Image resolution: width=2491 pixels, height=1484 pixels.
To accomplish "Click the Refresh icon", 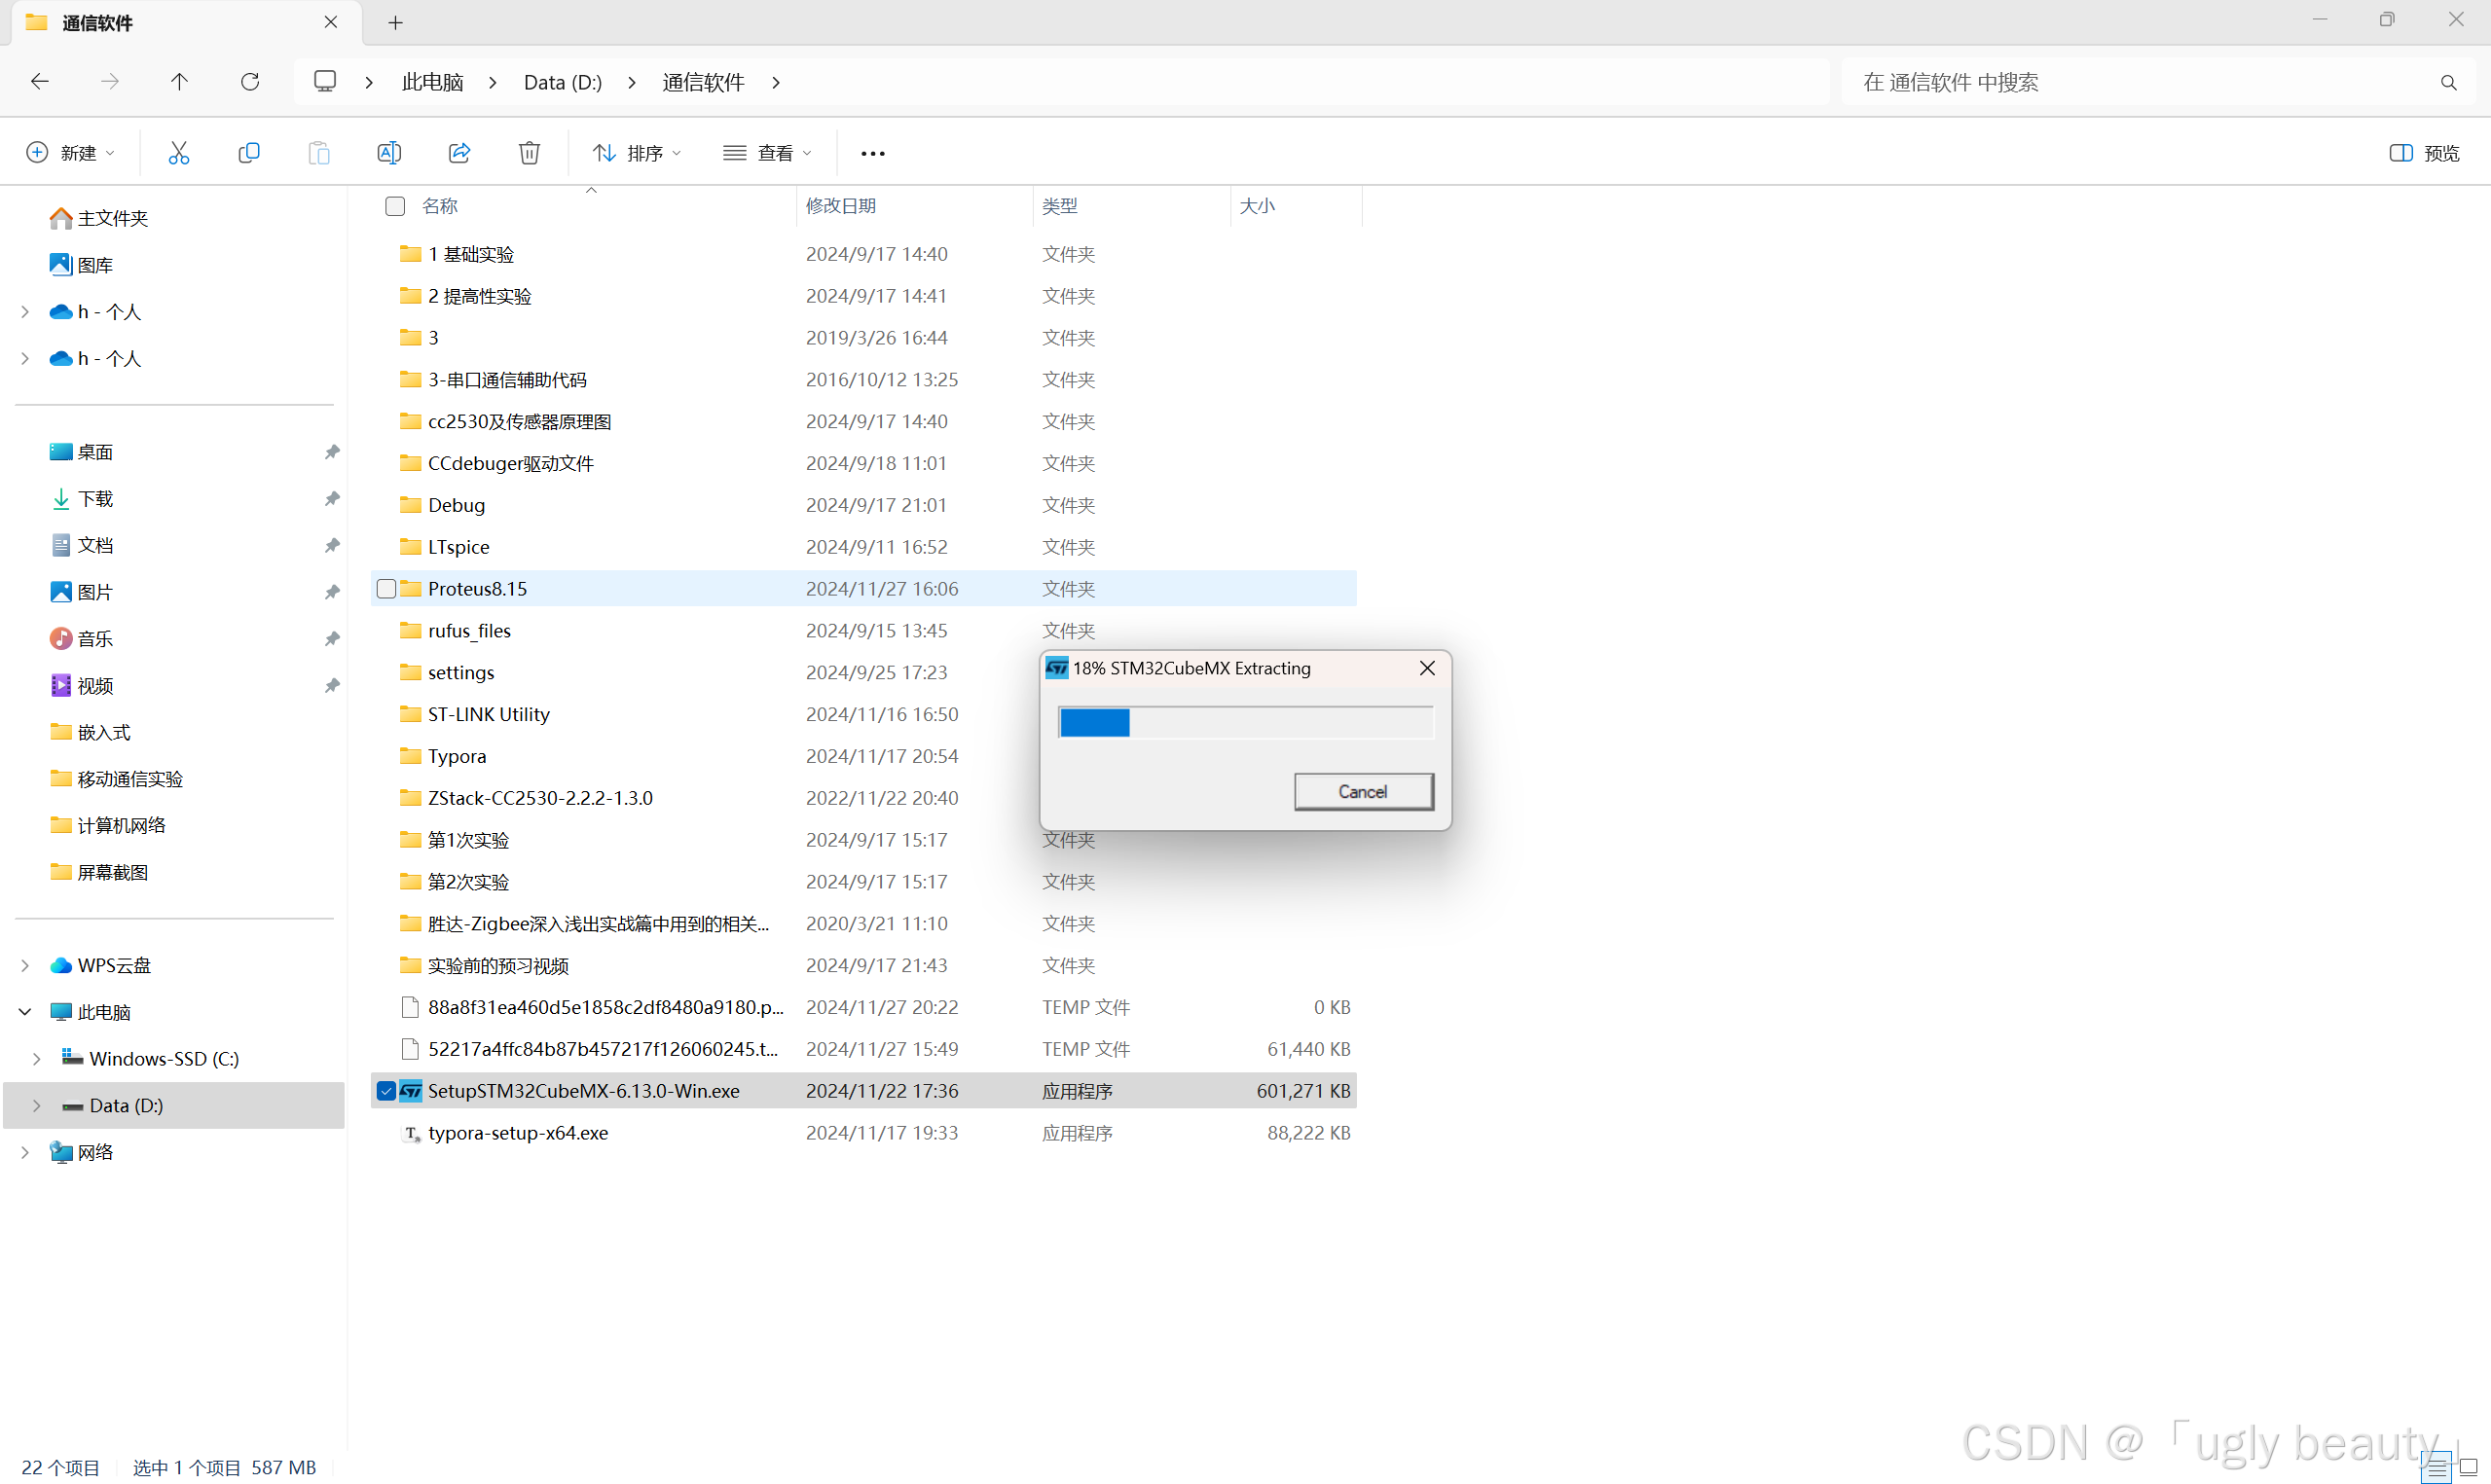I will click(250, 82).
